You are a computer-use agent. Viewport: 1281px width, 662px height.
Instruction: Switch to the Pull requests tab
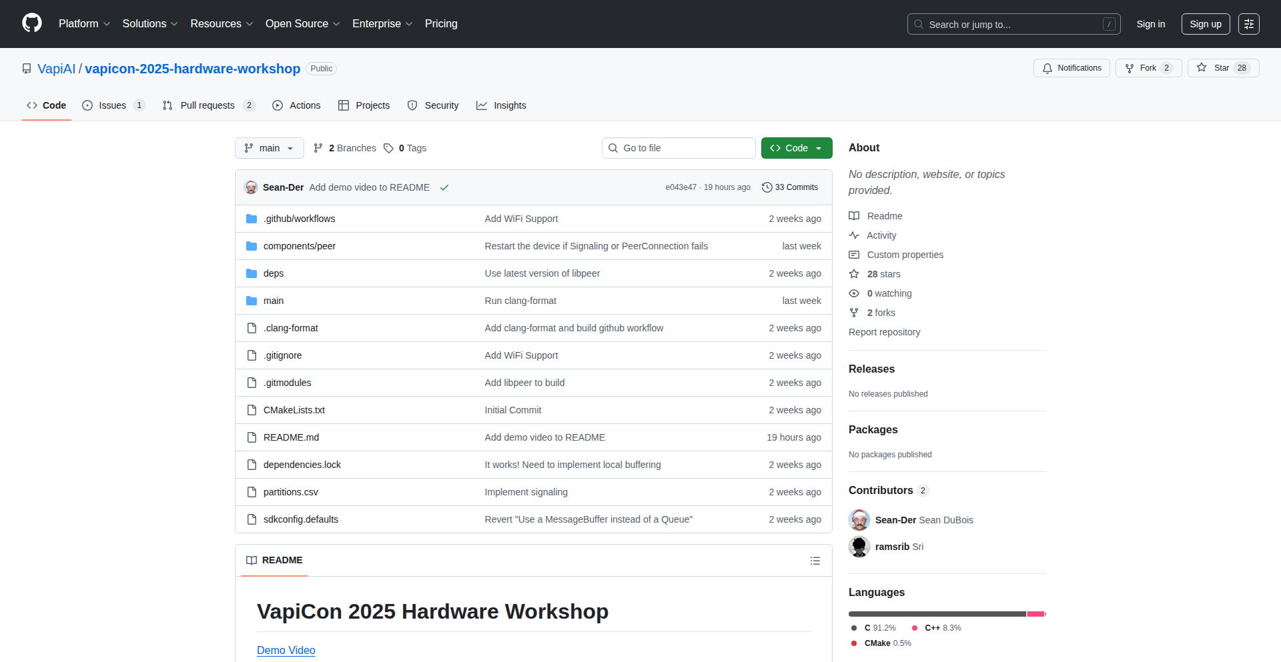pos(207,105)
